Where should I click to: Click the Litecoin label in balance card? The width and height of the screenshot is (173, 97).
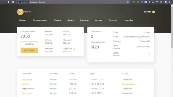coord(49,48)
